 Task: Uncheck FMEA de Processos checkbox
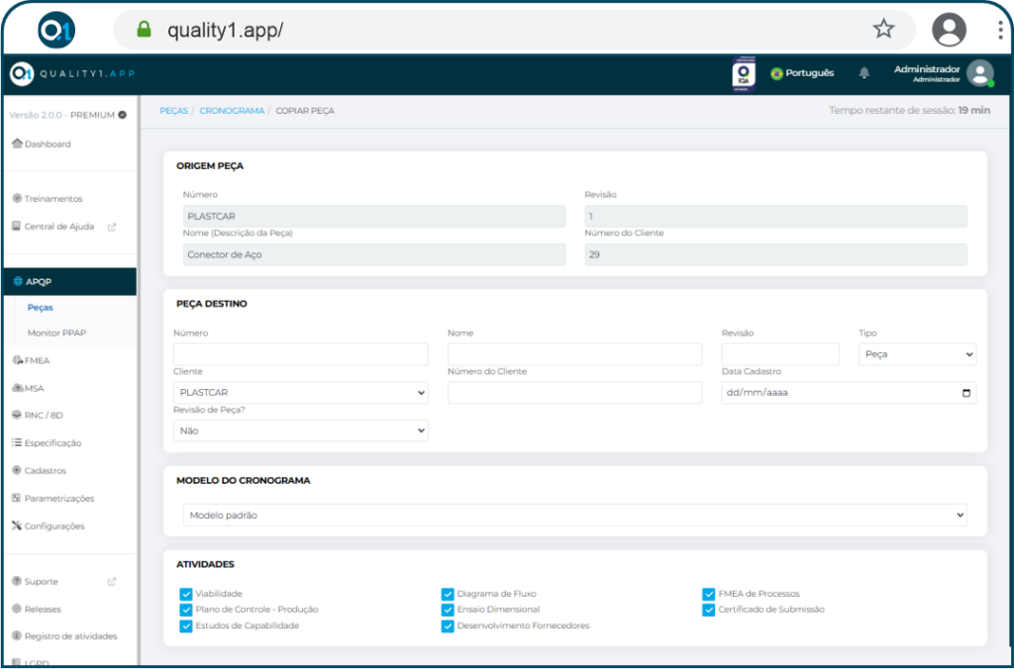pos(709,594)
